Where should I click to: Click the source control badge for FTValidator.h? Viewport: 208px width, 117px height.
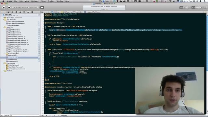click(39, 59)
